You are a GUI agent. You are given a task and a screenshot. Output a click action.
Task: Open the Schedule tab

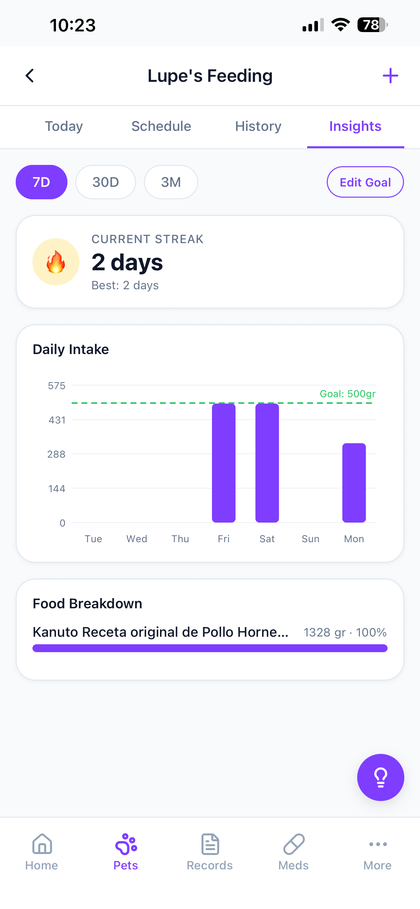161,126
